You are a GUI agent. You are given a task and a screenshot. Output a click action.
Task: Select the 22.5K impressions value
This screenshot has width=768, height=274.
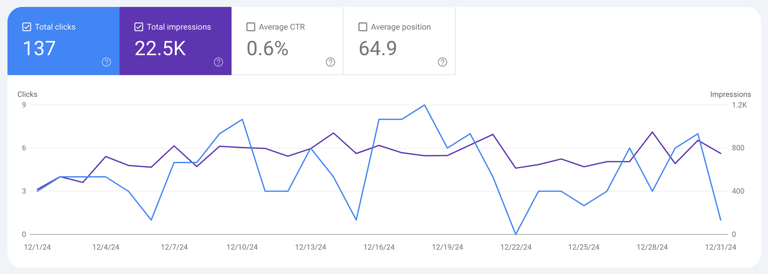point(160,48)
